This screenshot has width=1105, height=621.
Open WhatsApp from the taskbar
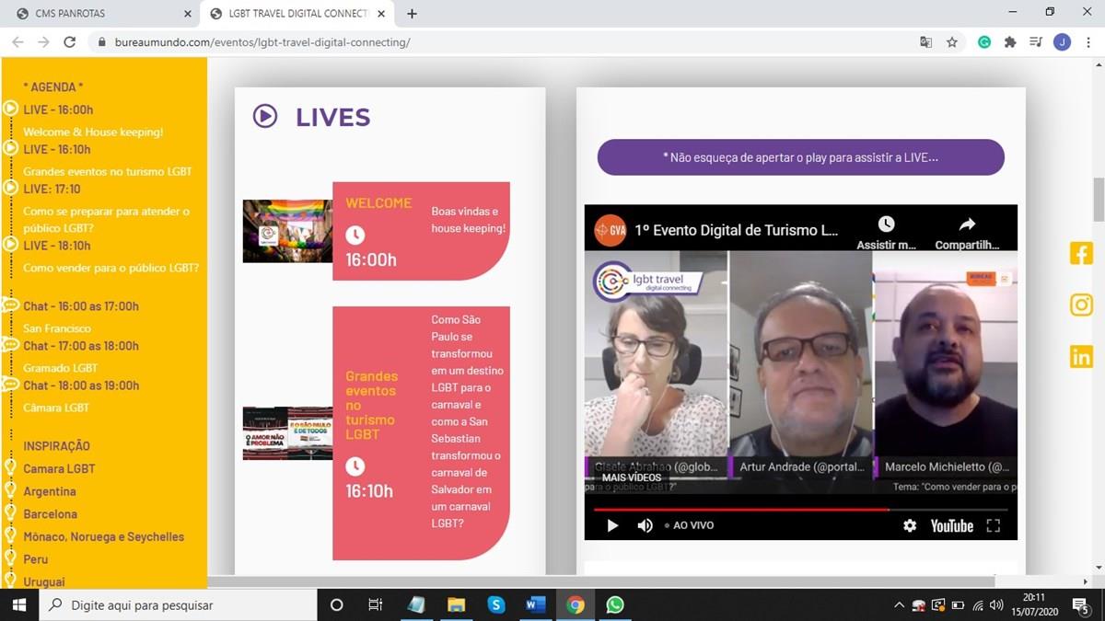pyautogui.click(x=615, y=604)
